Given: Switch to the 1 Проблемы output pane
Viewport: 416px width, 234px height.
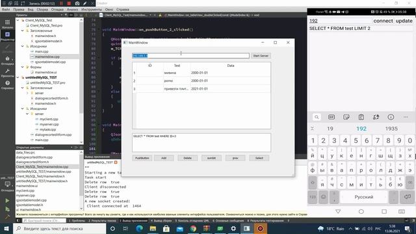Looking at the screenshot, I should pos(77,220).
